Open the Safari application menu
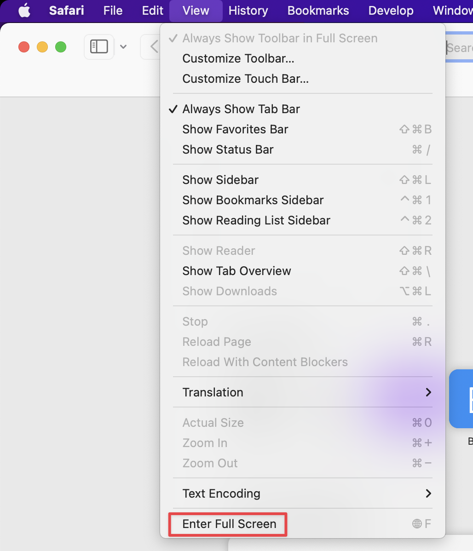 66,11
